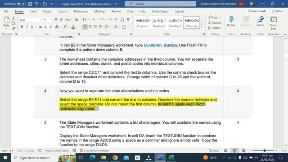Toggle Superscript formatting
This screenshot has width=288, height=162.
pyautogui.click(x=51, y=27)
